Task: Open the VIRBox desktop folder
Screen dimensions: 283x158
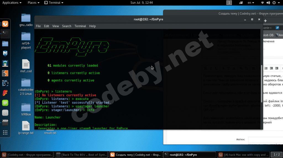Action: (26, 109)
